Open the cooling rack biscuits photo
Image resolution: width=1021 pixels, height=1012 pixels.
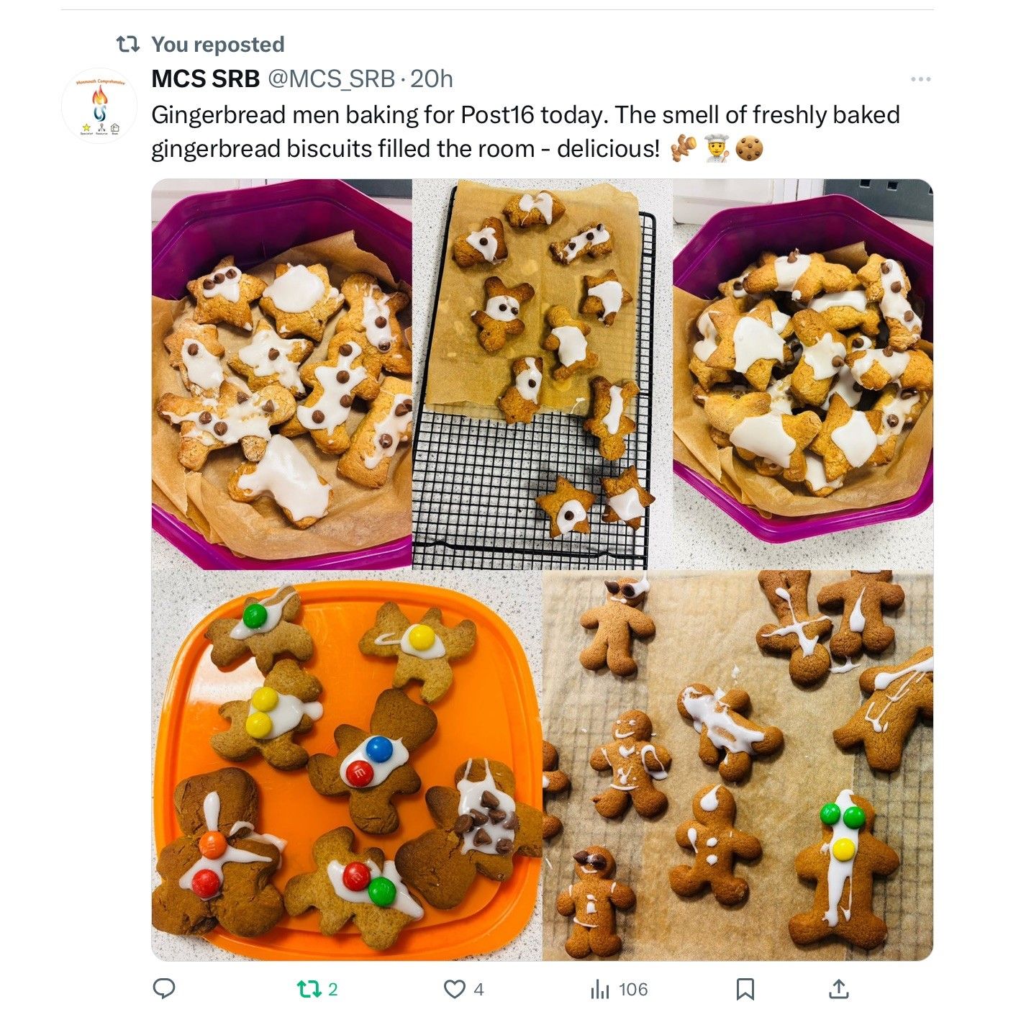(x=542, y=374)
